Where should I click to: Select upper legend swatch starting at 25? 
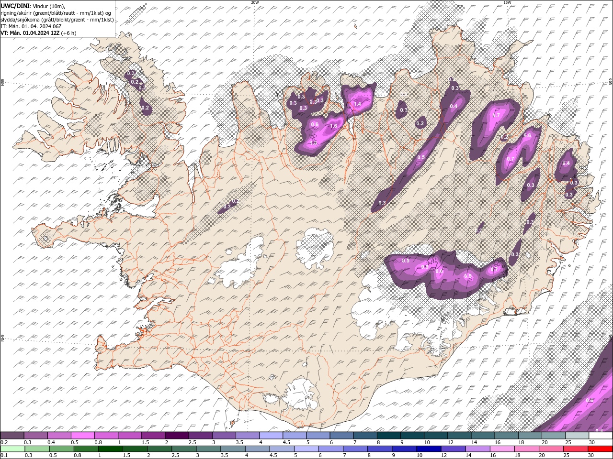tap(577, 436)
